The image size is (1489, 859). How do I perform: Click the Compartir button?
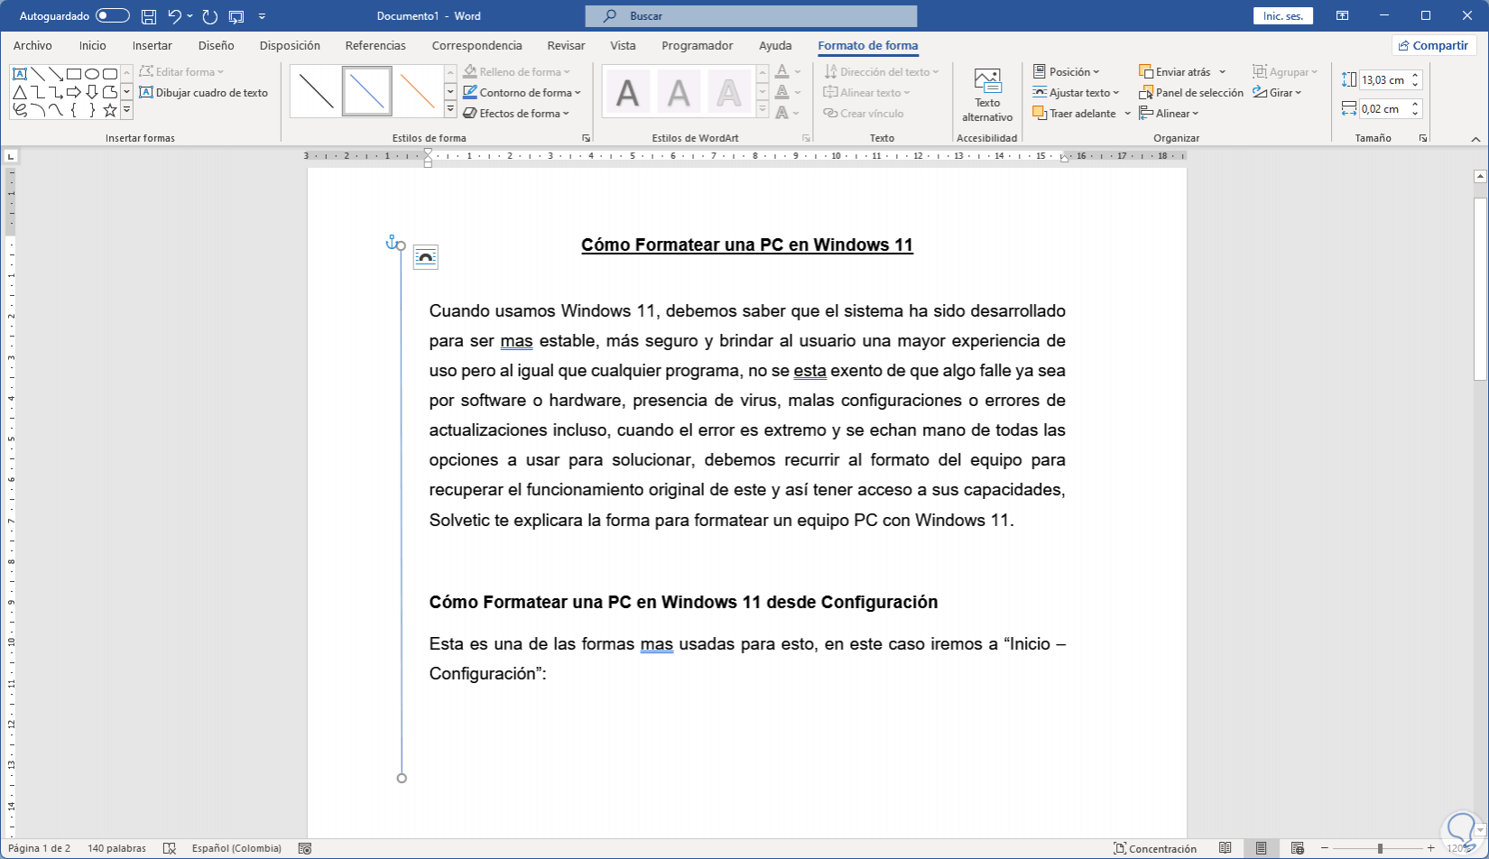(x=1433, y=46)
